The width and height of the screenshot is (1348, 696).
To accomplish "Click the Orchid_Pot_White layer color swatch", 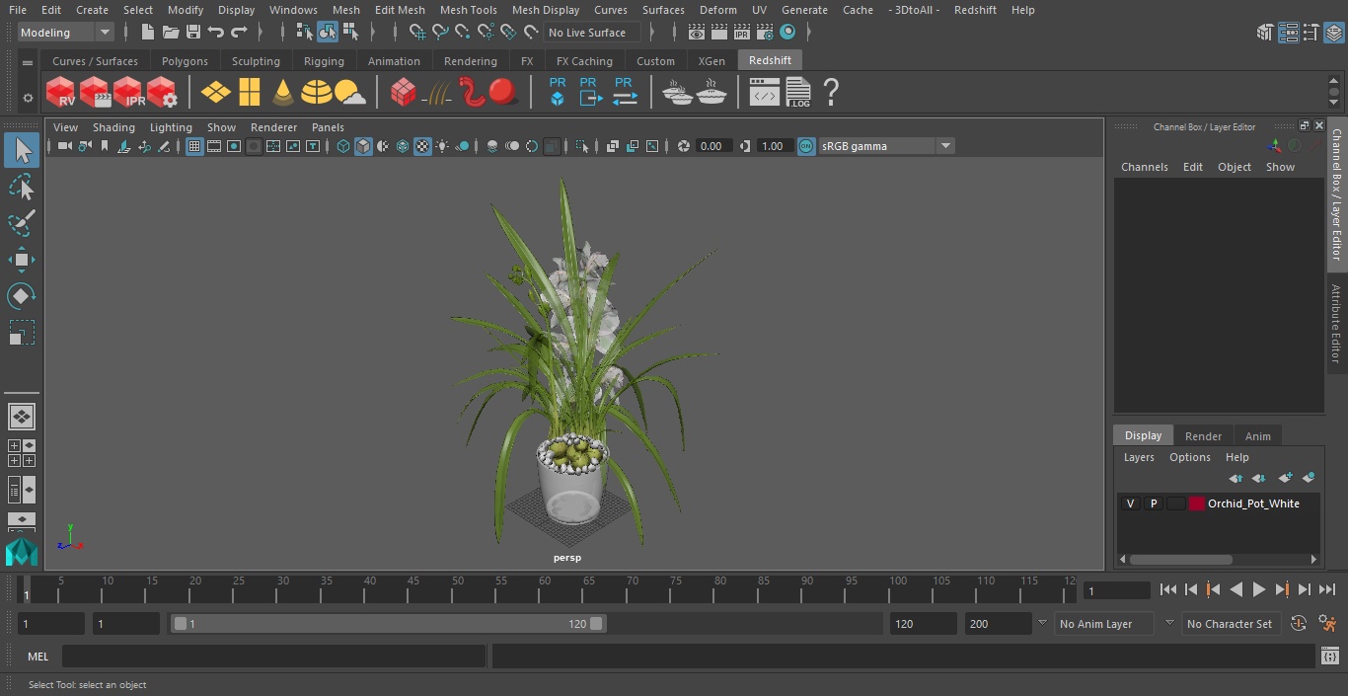I will pos(1197,503).
